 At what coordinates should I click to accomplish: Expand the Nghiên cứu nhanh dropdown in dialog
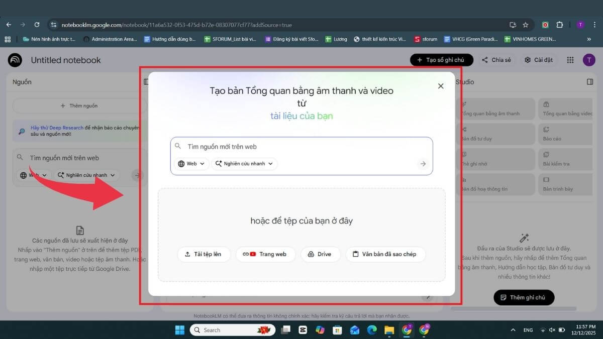[x=245, y=163]
